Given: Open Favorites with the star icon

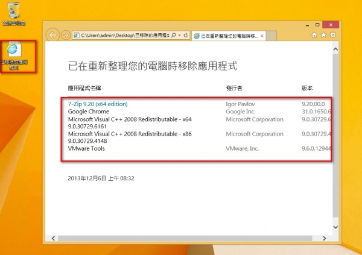Looking at the screenshot, I should point(323,35).
